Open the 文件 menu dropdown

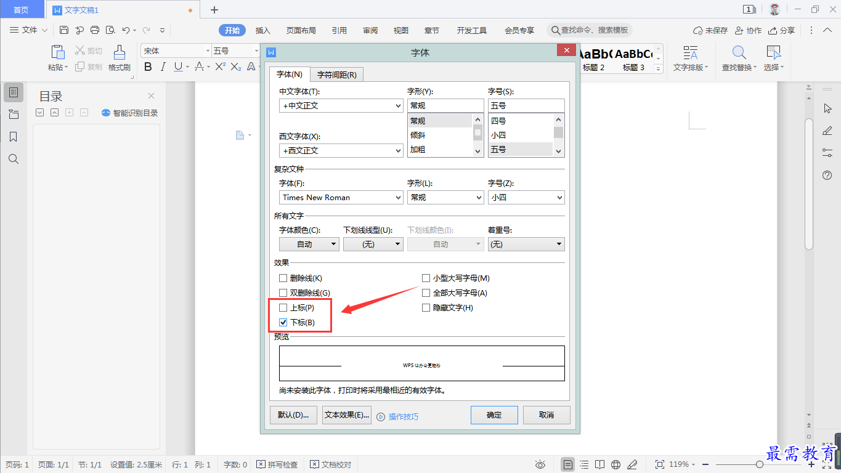[x=30, y=30]
